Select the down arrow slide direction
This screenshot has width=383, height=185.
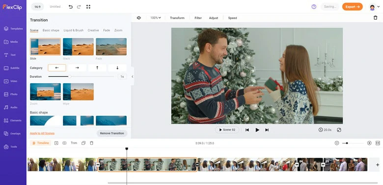click(x=117, y=68)
